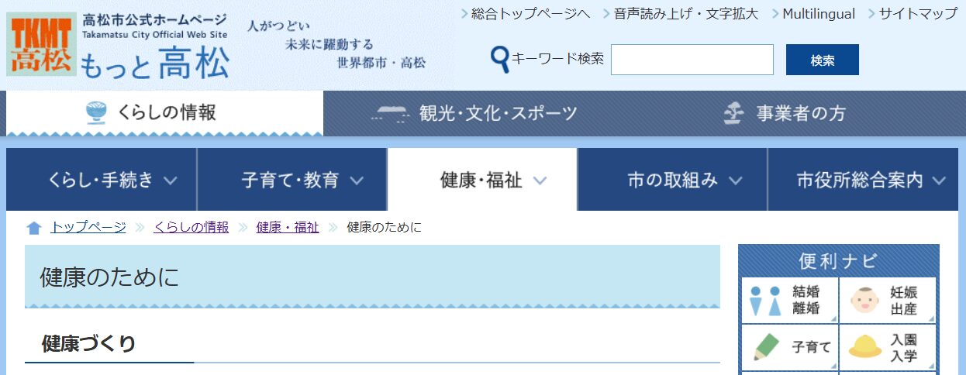
Task: Switch to the 観光・文化・スポーツ tab
Action: pos(476,114)
